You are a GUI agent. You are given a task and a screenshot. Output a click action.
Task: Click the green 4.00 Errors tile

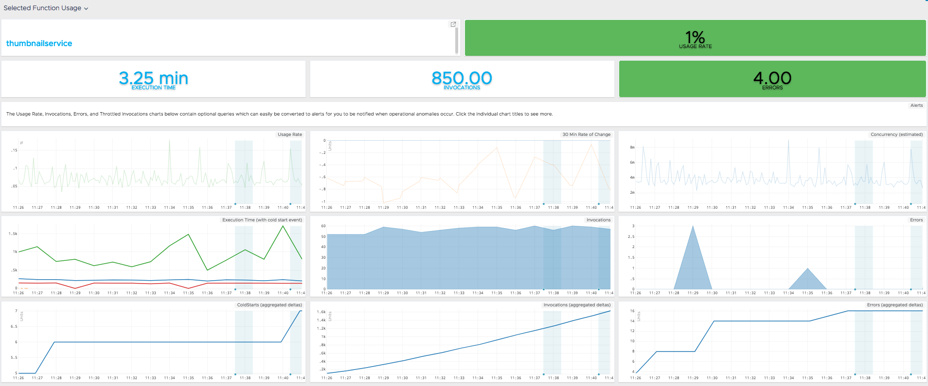[772, 79]
